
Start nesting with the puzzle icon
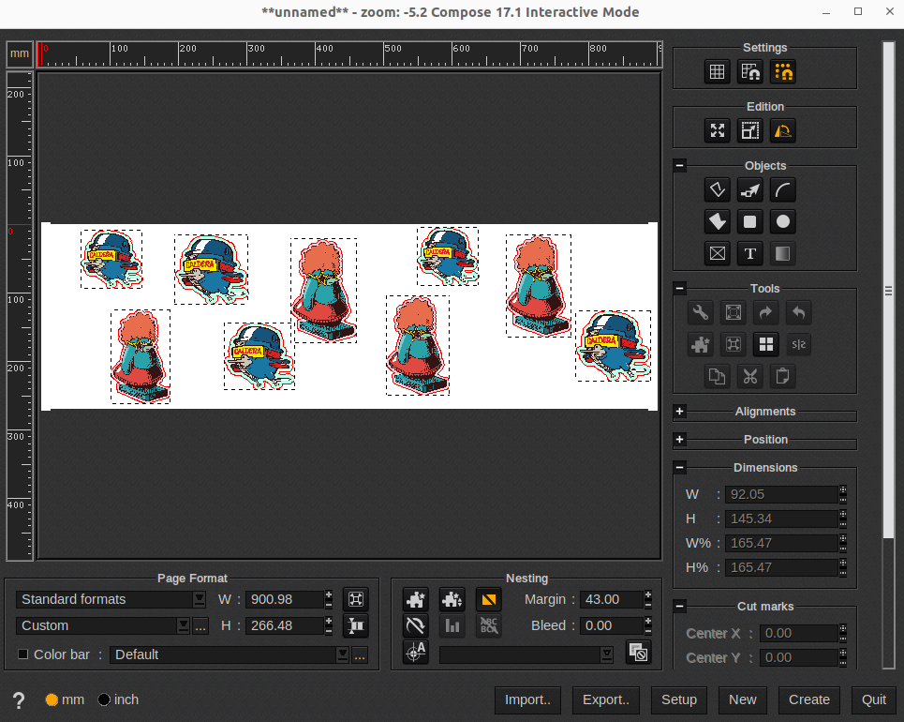415,599
